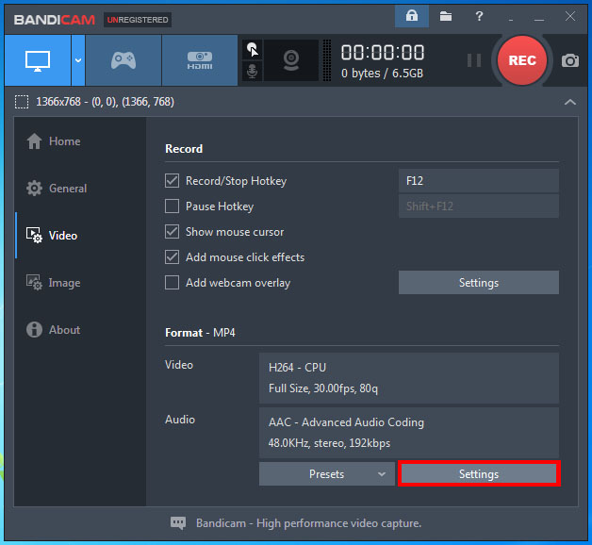Screen dimensions: 592x545
Task: Minimize the Bandicam window
Action: (x=539, y=17)
